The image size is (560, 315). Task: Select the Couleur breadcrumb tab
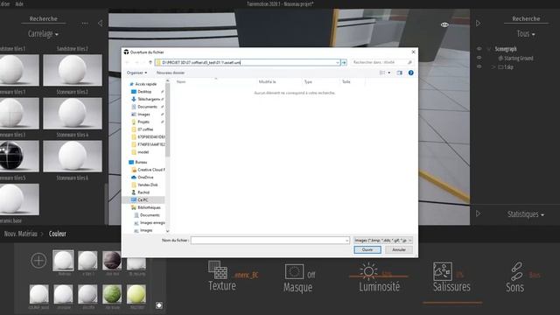click(58, 234)
